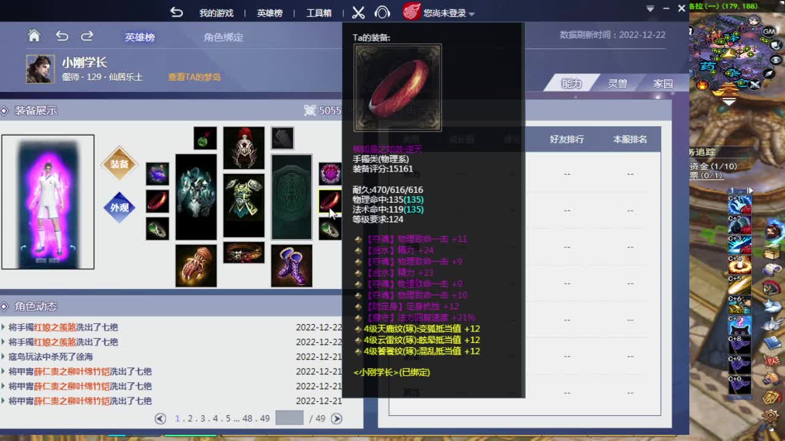Collapse the minimap with the down arrow

click(729, 102)
